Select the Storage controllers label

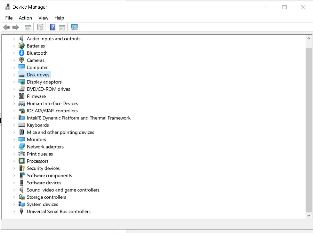[46, 197]
